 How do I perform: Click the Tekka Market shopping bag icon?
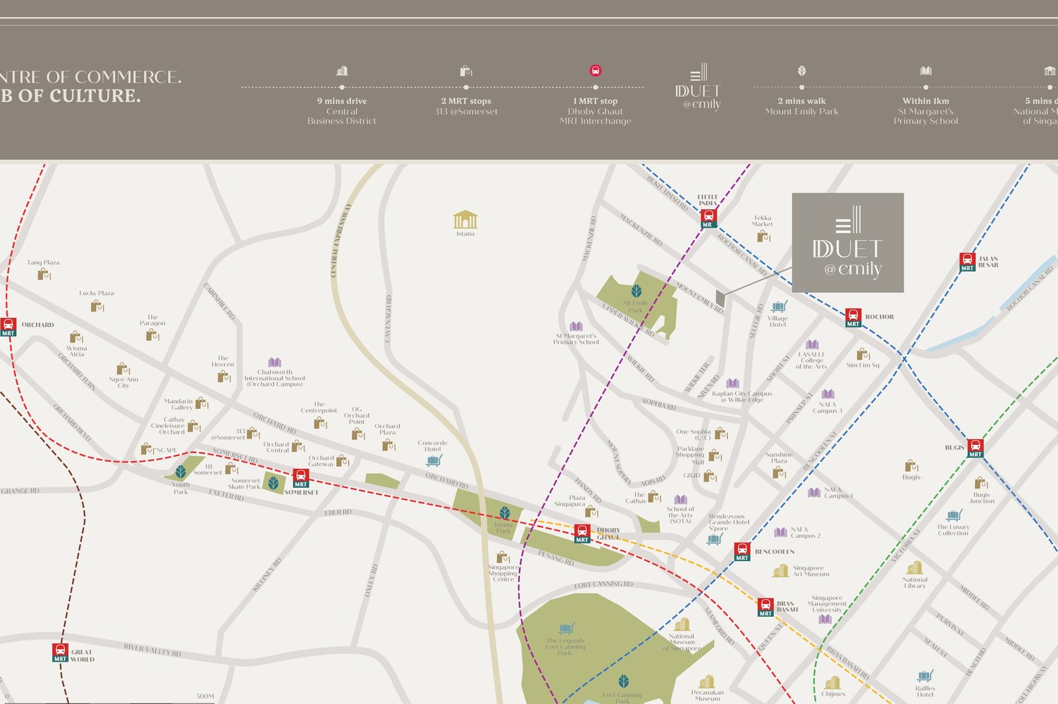763,237
